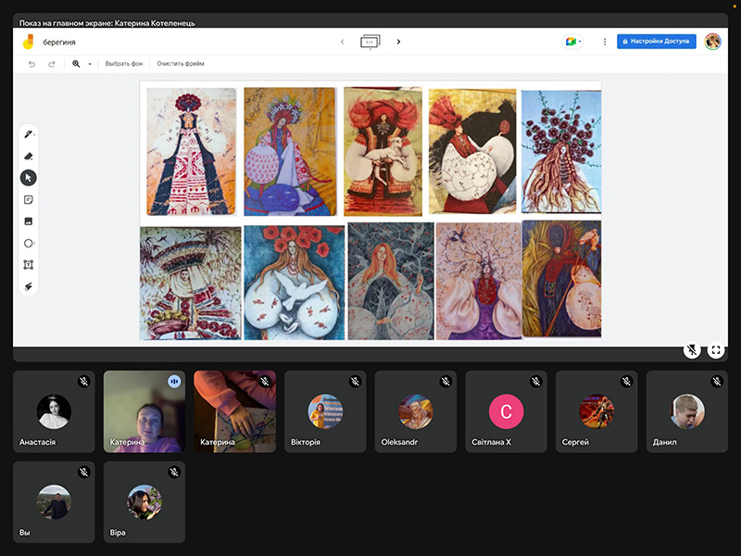Click the 'Настройки Доступа' share button

click(x=657, y=42)
